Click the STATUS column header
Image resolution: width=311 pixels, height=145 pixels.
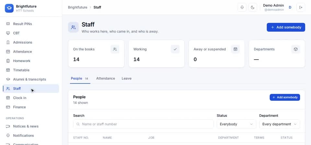point(286,138)
